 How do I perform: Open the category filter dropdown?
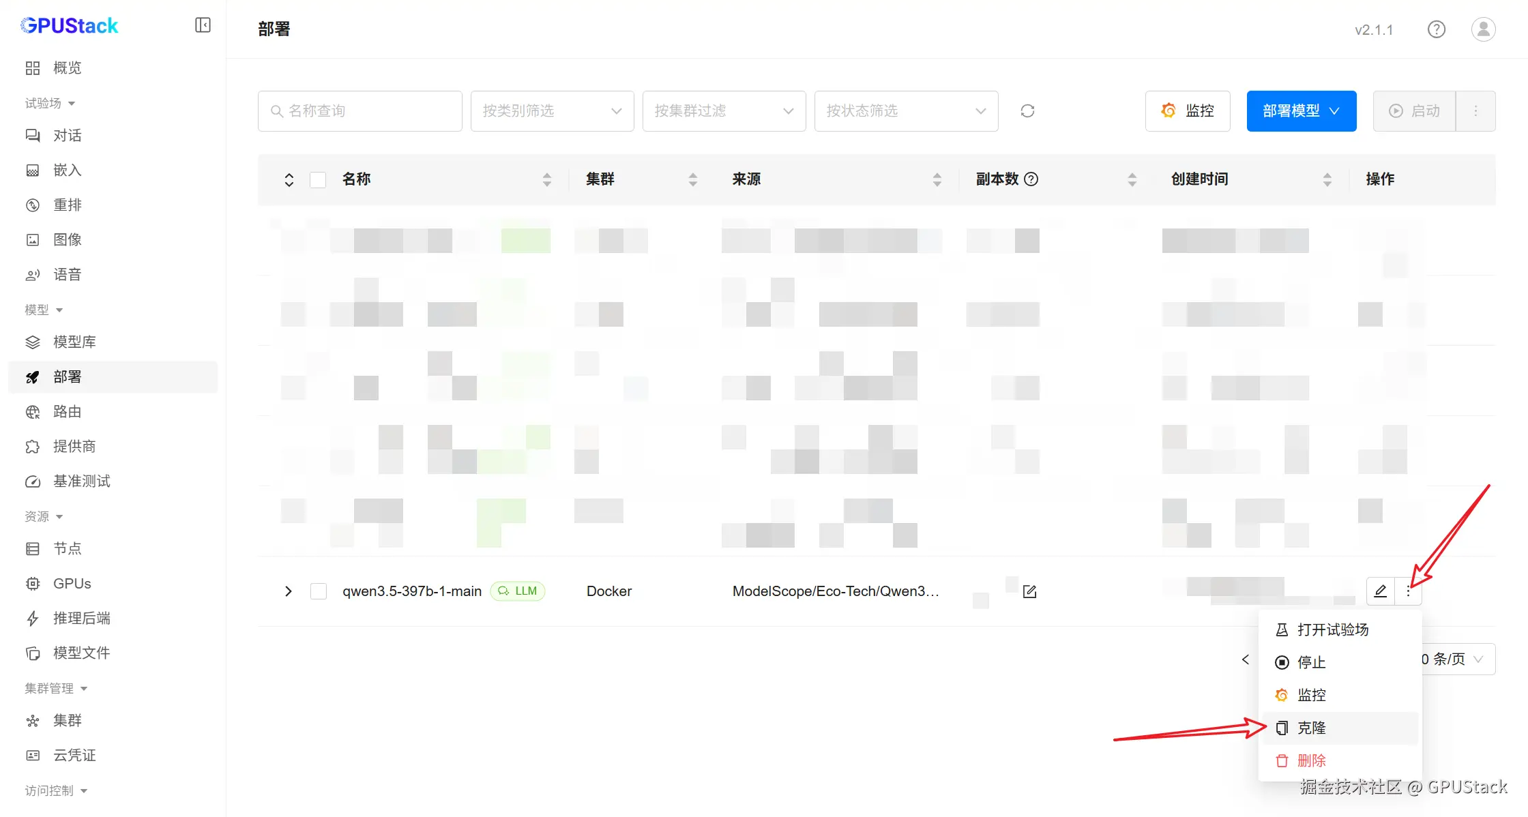(552, 110)
